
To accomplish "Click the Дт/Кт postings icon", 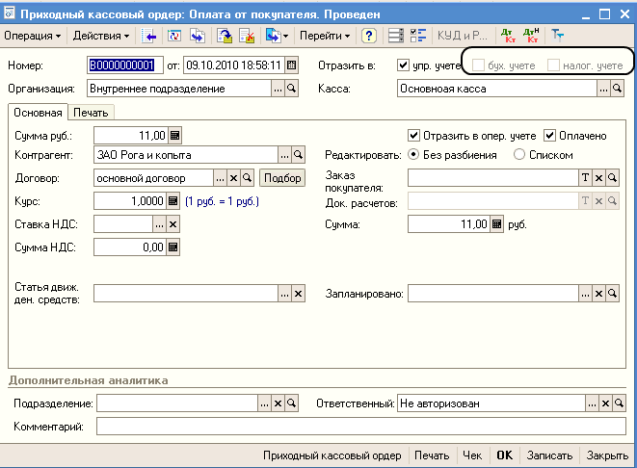I will [508, 36].
